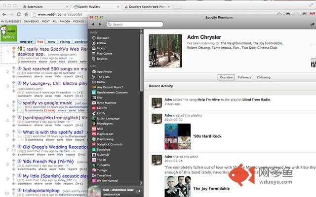Select the Overview tab on profile
The image size is (316, 197).
[x=226, y=77]
